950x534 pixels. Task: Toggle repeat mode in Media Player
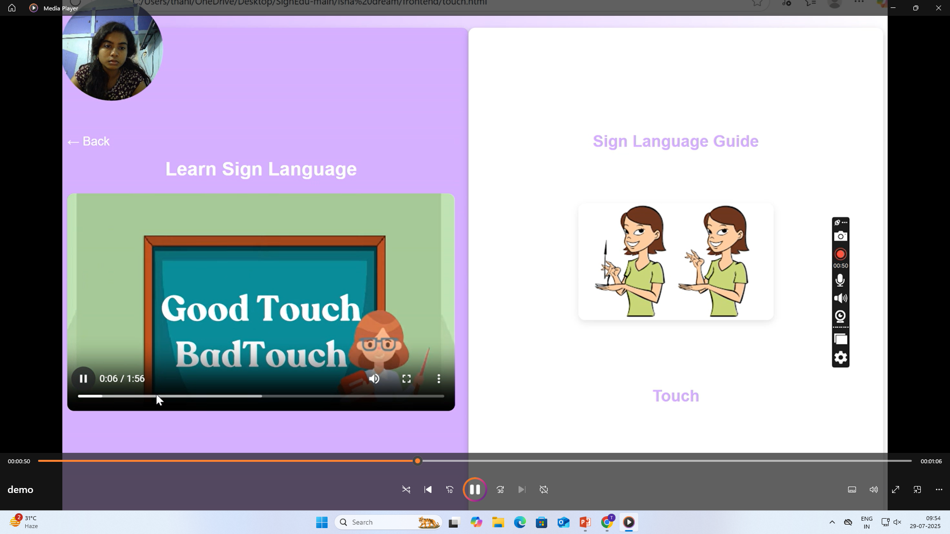point(544,489)
